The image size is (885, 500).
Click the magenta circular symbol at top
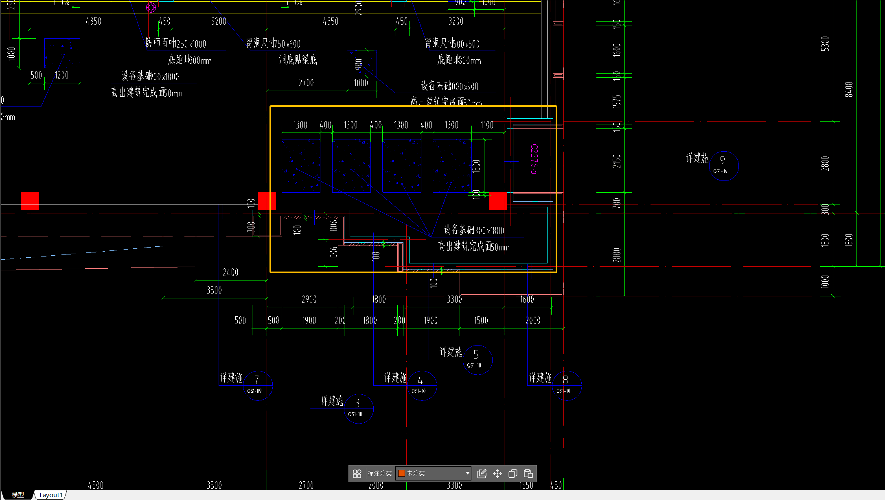point(151,7)
